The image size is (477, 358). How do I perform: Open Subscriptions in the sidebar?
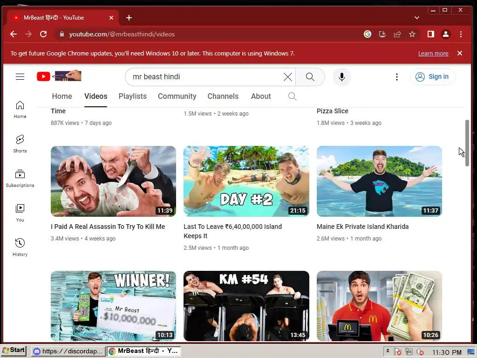click(x=20, y=179)
